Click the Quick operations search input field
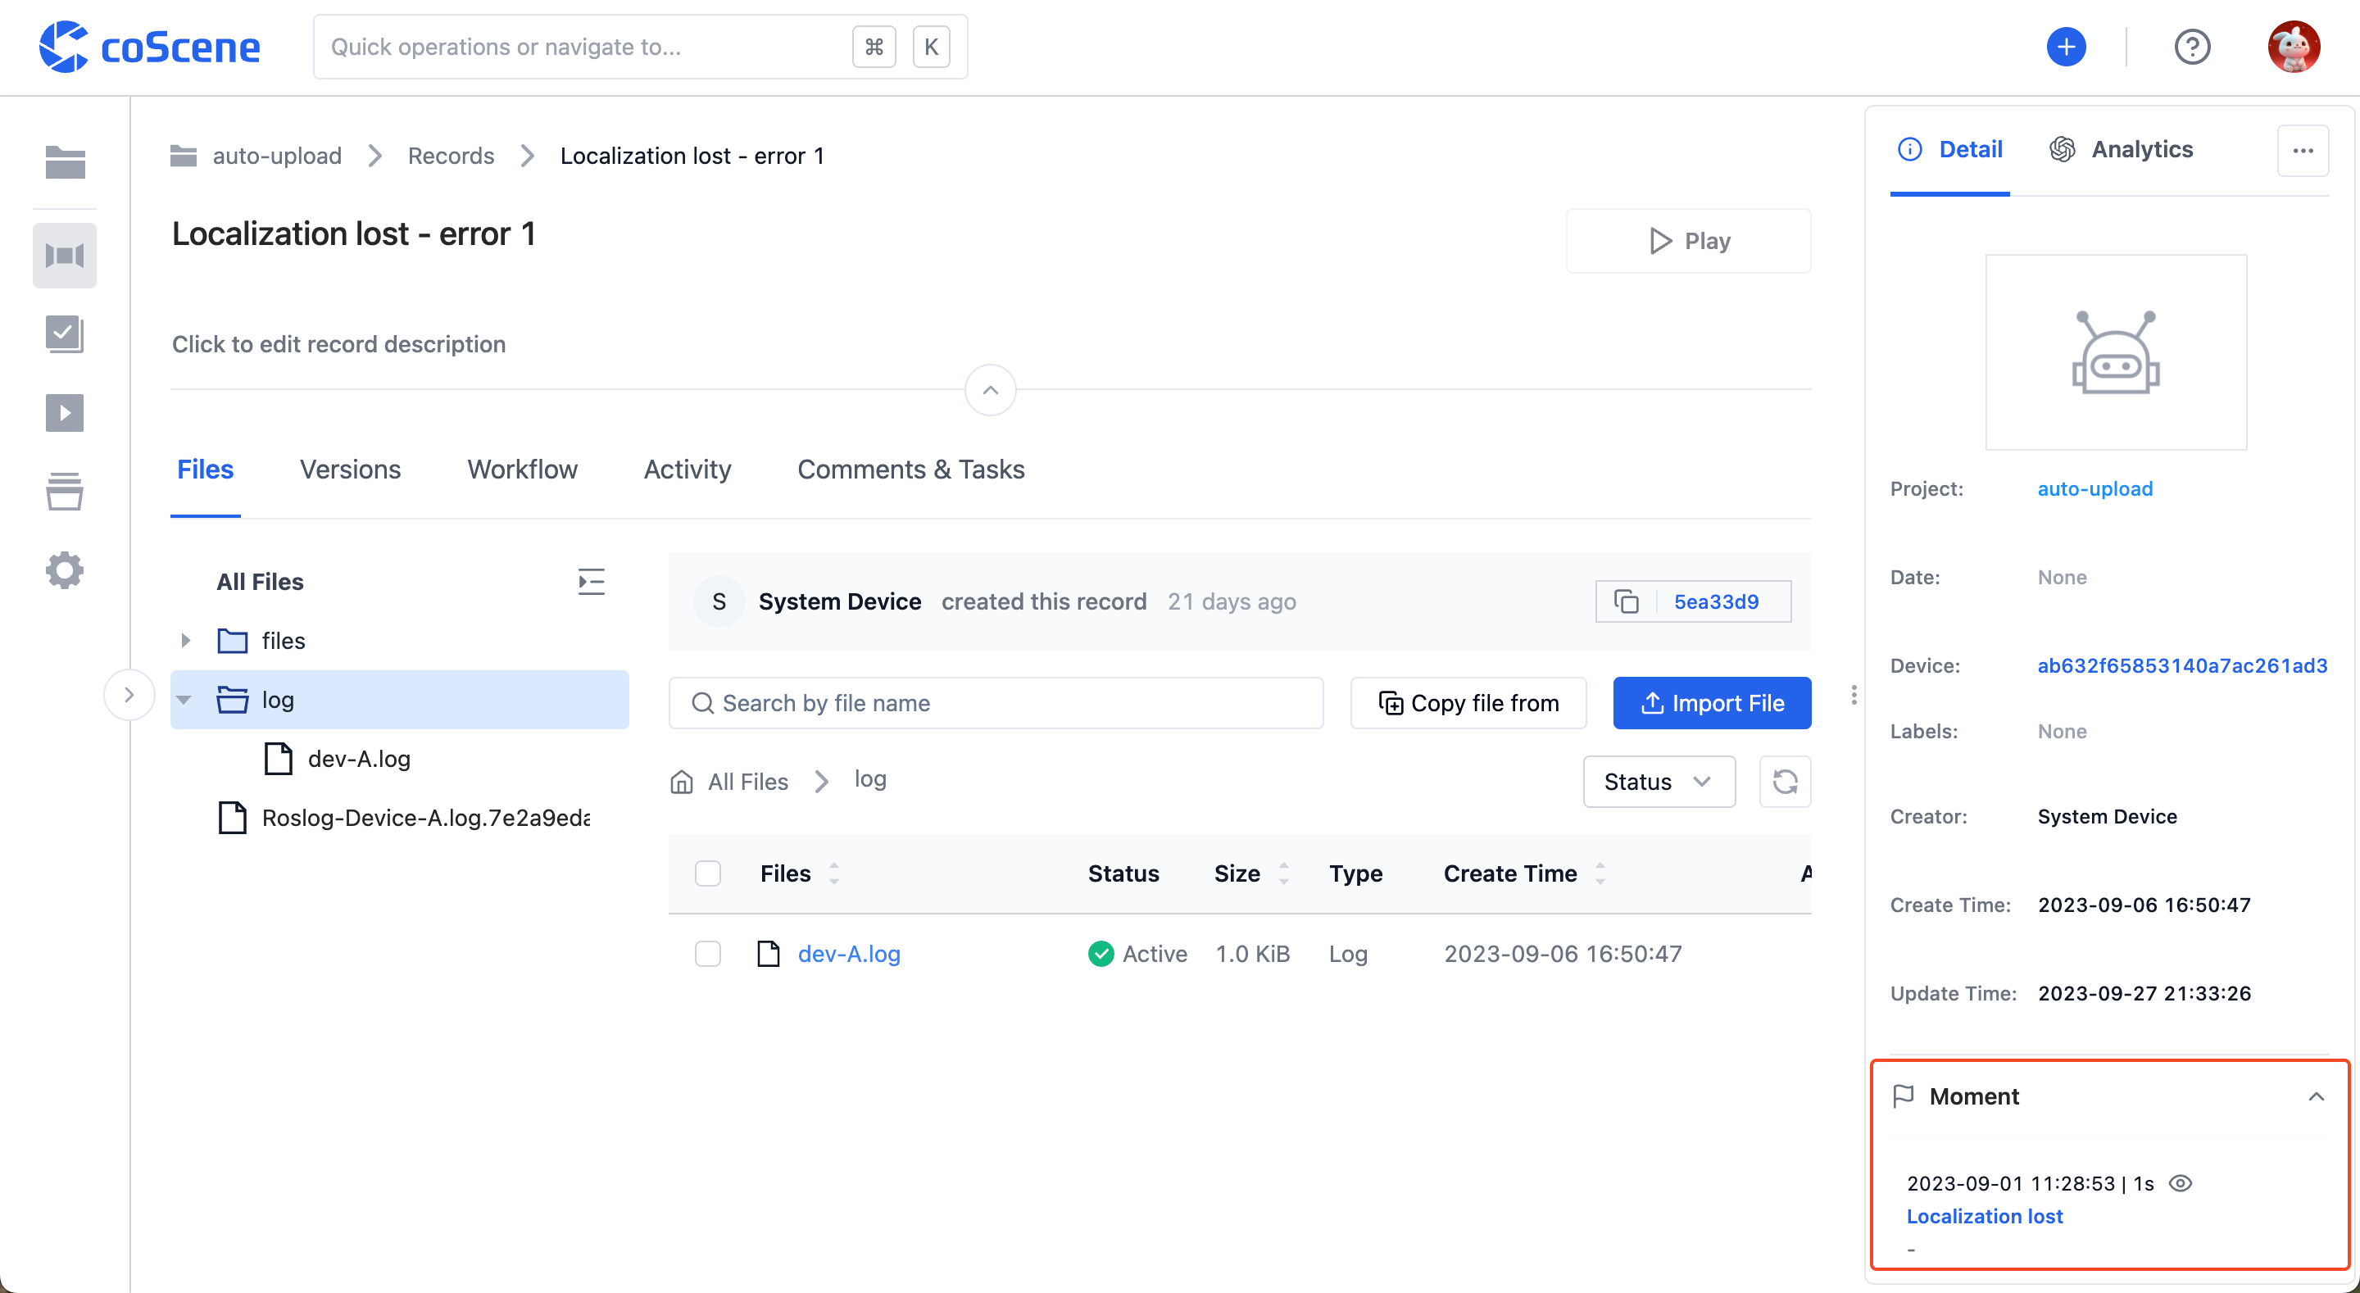 [x=635, y=46]
